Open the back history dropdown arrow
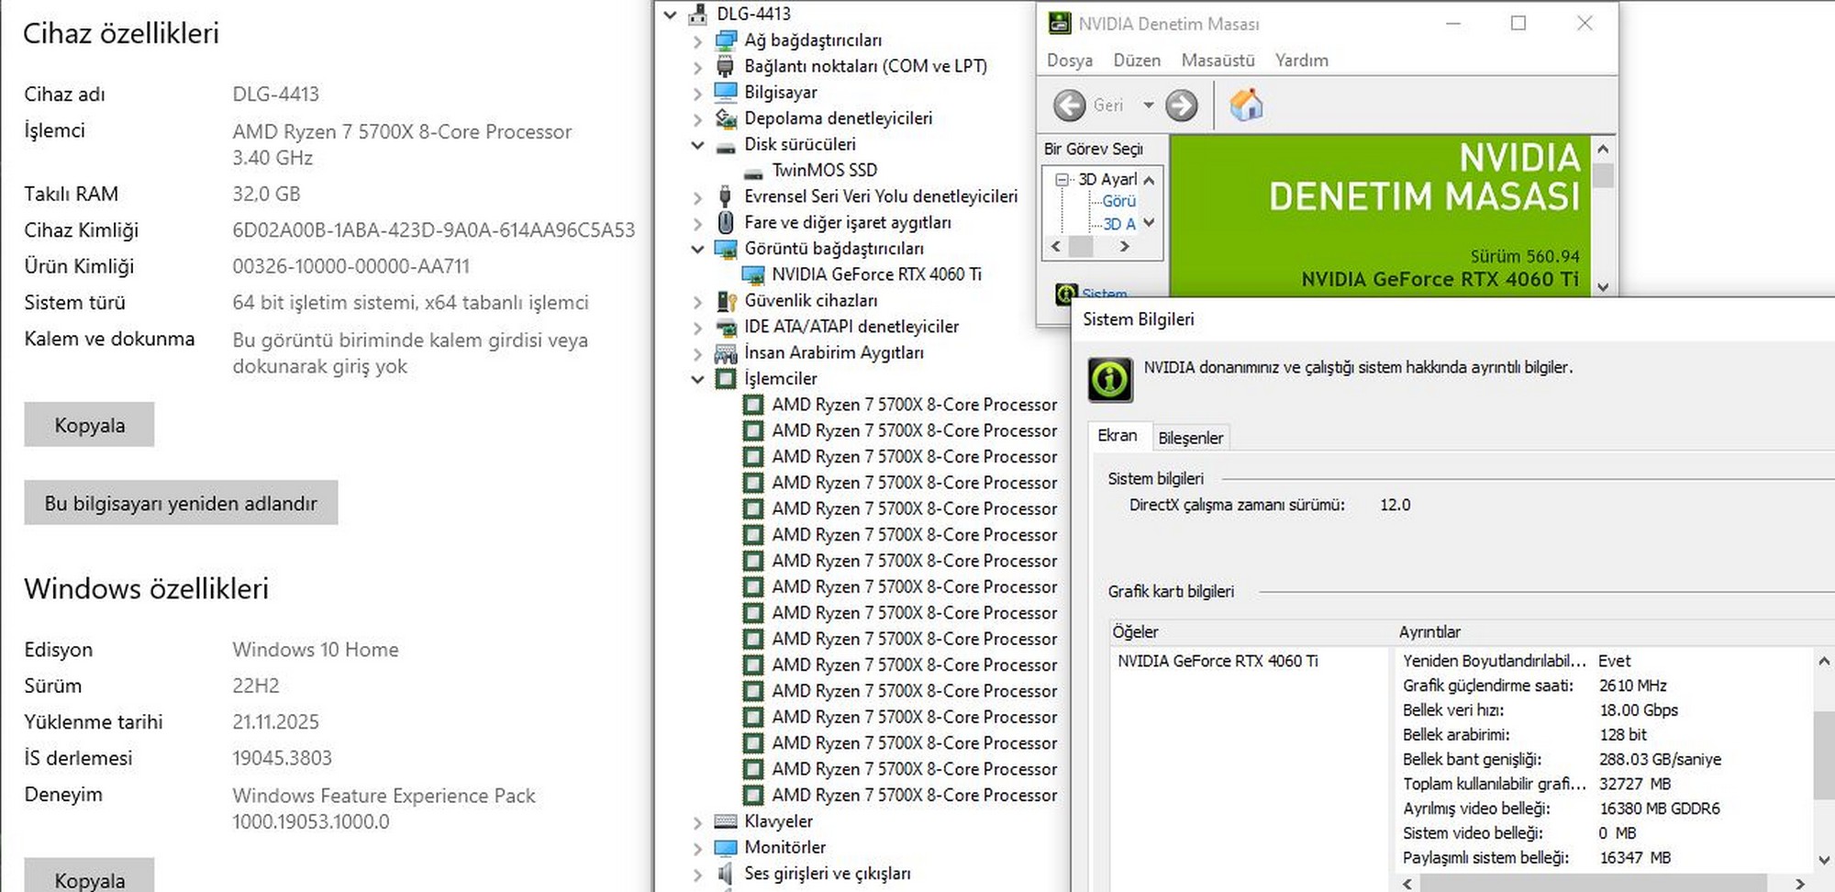Viewport: 1835px width, 892px height. tap(1148, 106)
